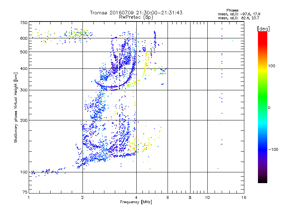The width and height of the screenshot is (287, 215).
Task: Click the "Frequency [MHz]" axis label
Action: click(x=136, y=202)
